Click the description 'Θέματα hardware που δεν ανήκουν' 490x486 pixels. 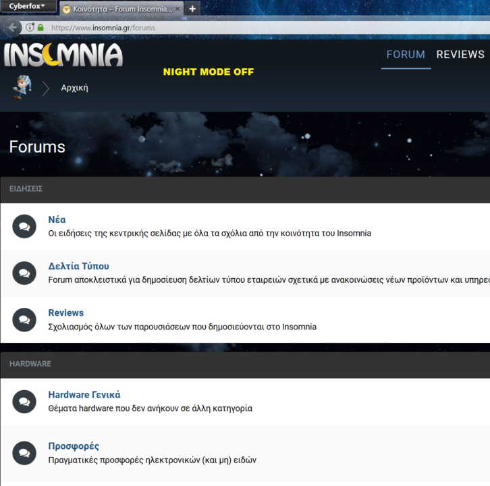[x=150, y=408]
